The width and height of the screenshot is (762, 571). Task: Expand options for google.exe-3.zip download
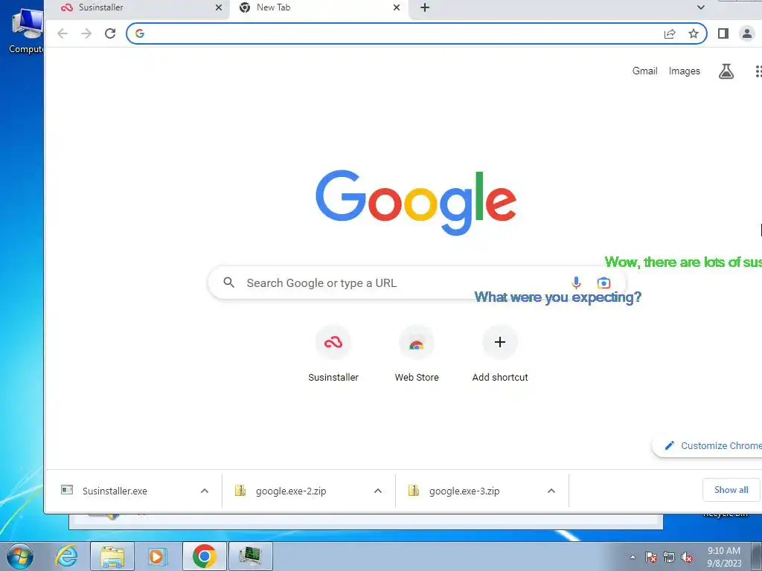[x=551, y=491]
